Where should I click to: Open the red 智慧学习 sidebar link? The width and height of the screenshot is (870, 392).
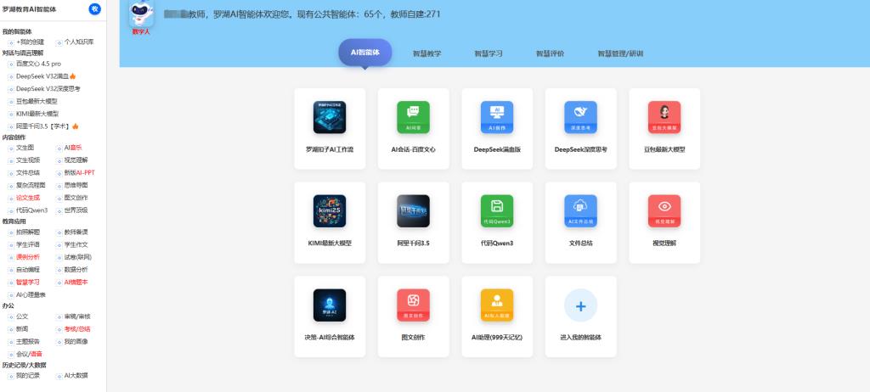pyautogui.click(x=28, y=283)
